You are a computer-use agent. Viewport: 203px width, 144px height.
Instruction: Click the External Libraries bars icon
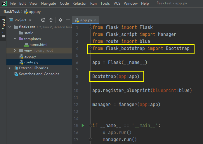point(16,68)
